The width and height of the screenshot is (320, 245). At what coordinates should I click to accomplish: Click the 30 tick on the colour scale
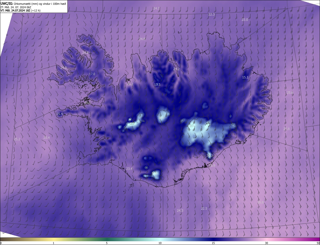click(266, 243)
